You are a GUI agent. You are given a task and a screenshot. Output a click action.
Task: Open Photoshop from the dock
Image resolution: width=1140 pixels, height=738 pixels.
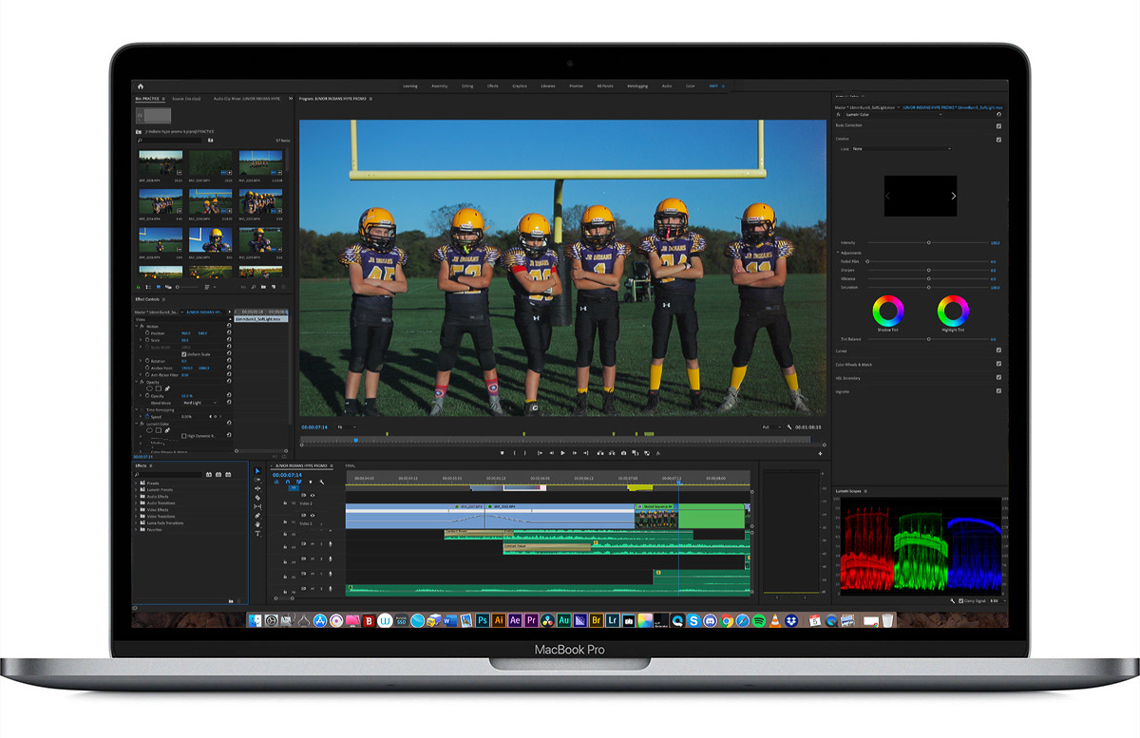point(483,619)
